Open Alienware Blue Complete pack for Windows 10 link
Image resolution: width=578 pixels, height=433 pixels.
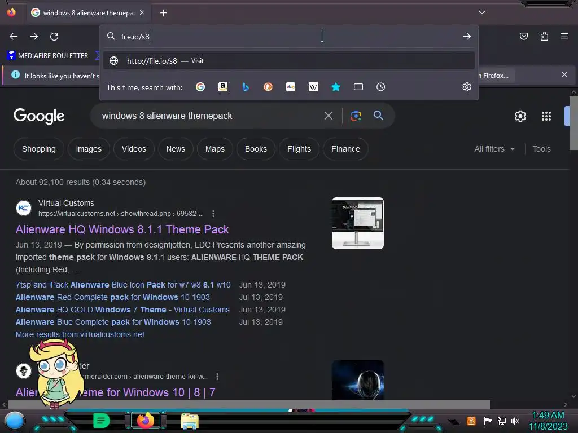pos(113,322)
